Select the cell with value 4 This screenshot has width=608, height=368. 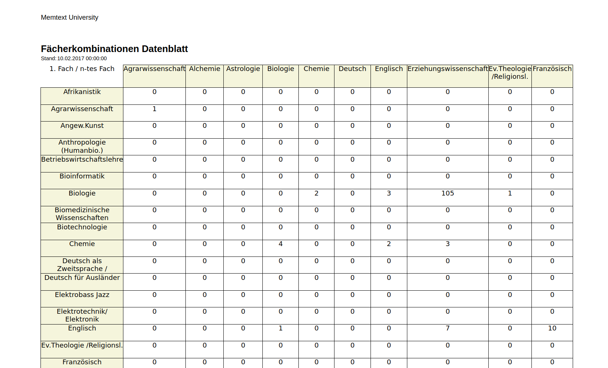[281, 244]
